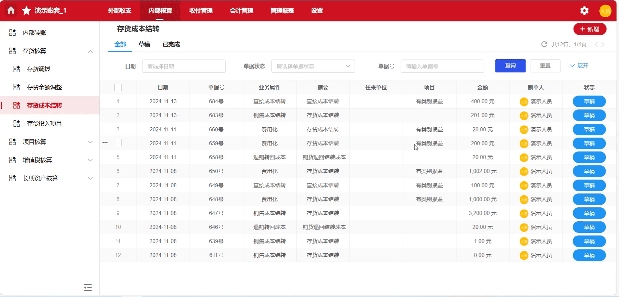Click the three-dots icon on row 659号
Viewport: 619px width, 297px height.
105,143
